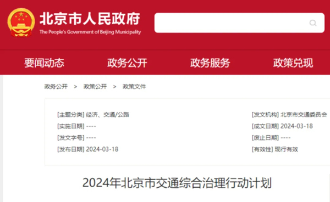
Task: Click the 发布日期 2024-03-18 field
Action: click(88, 149)
